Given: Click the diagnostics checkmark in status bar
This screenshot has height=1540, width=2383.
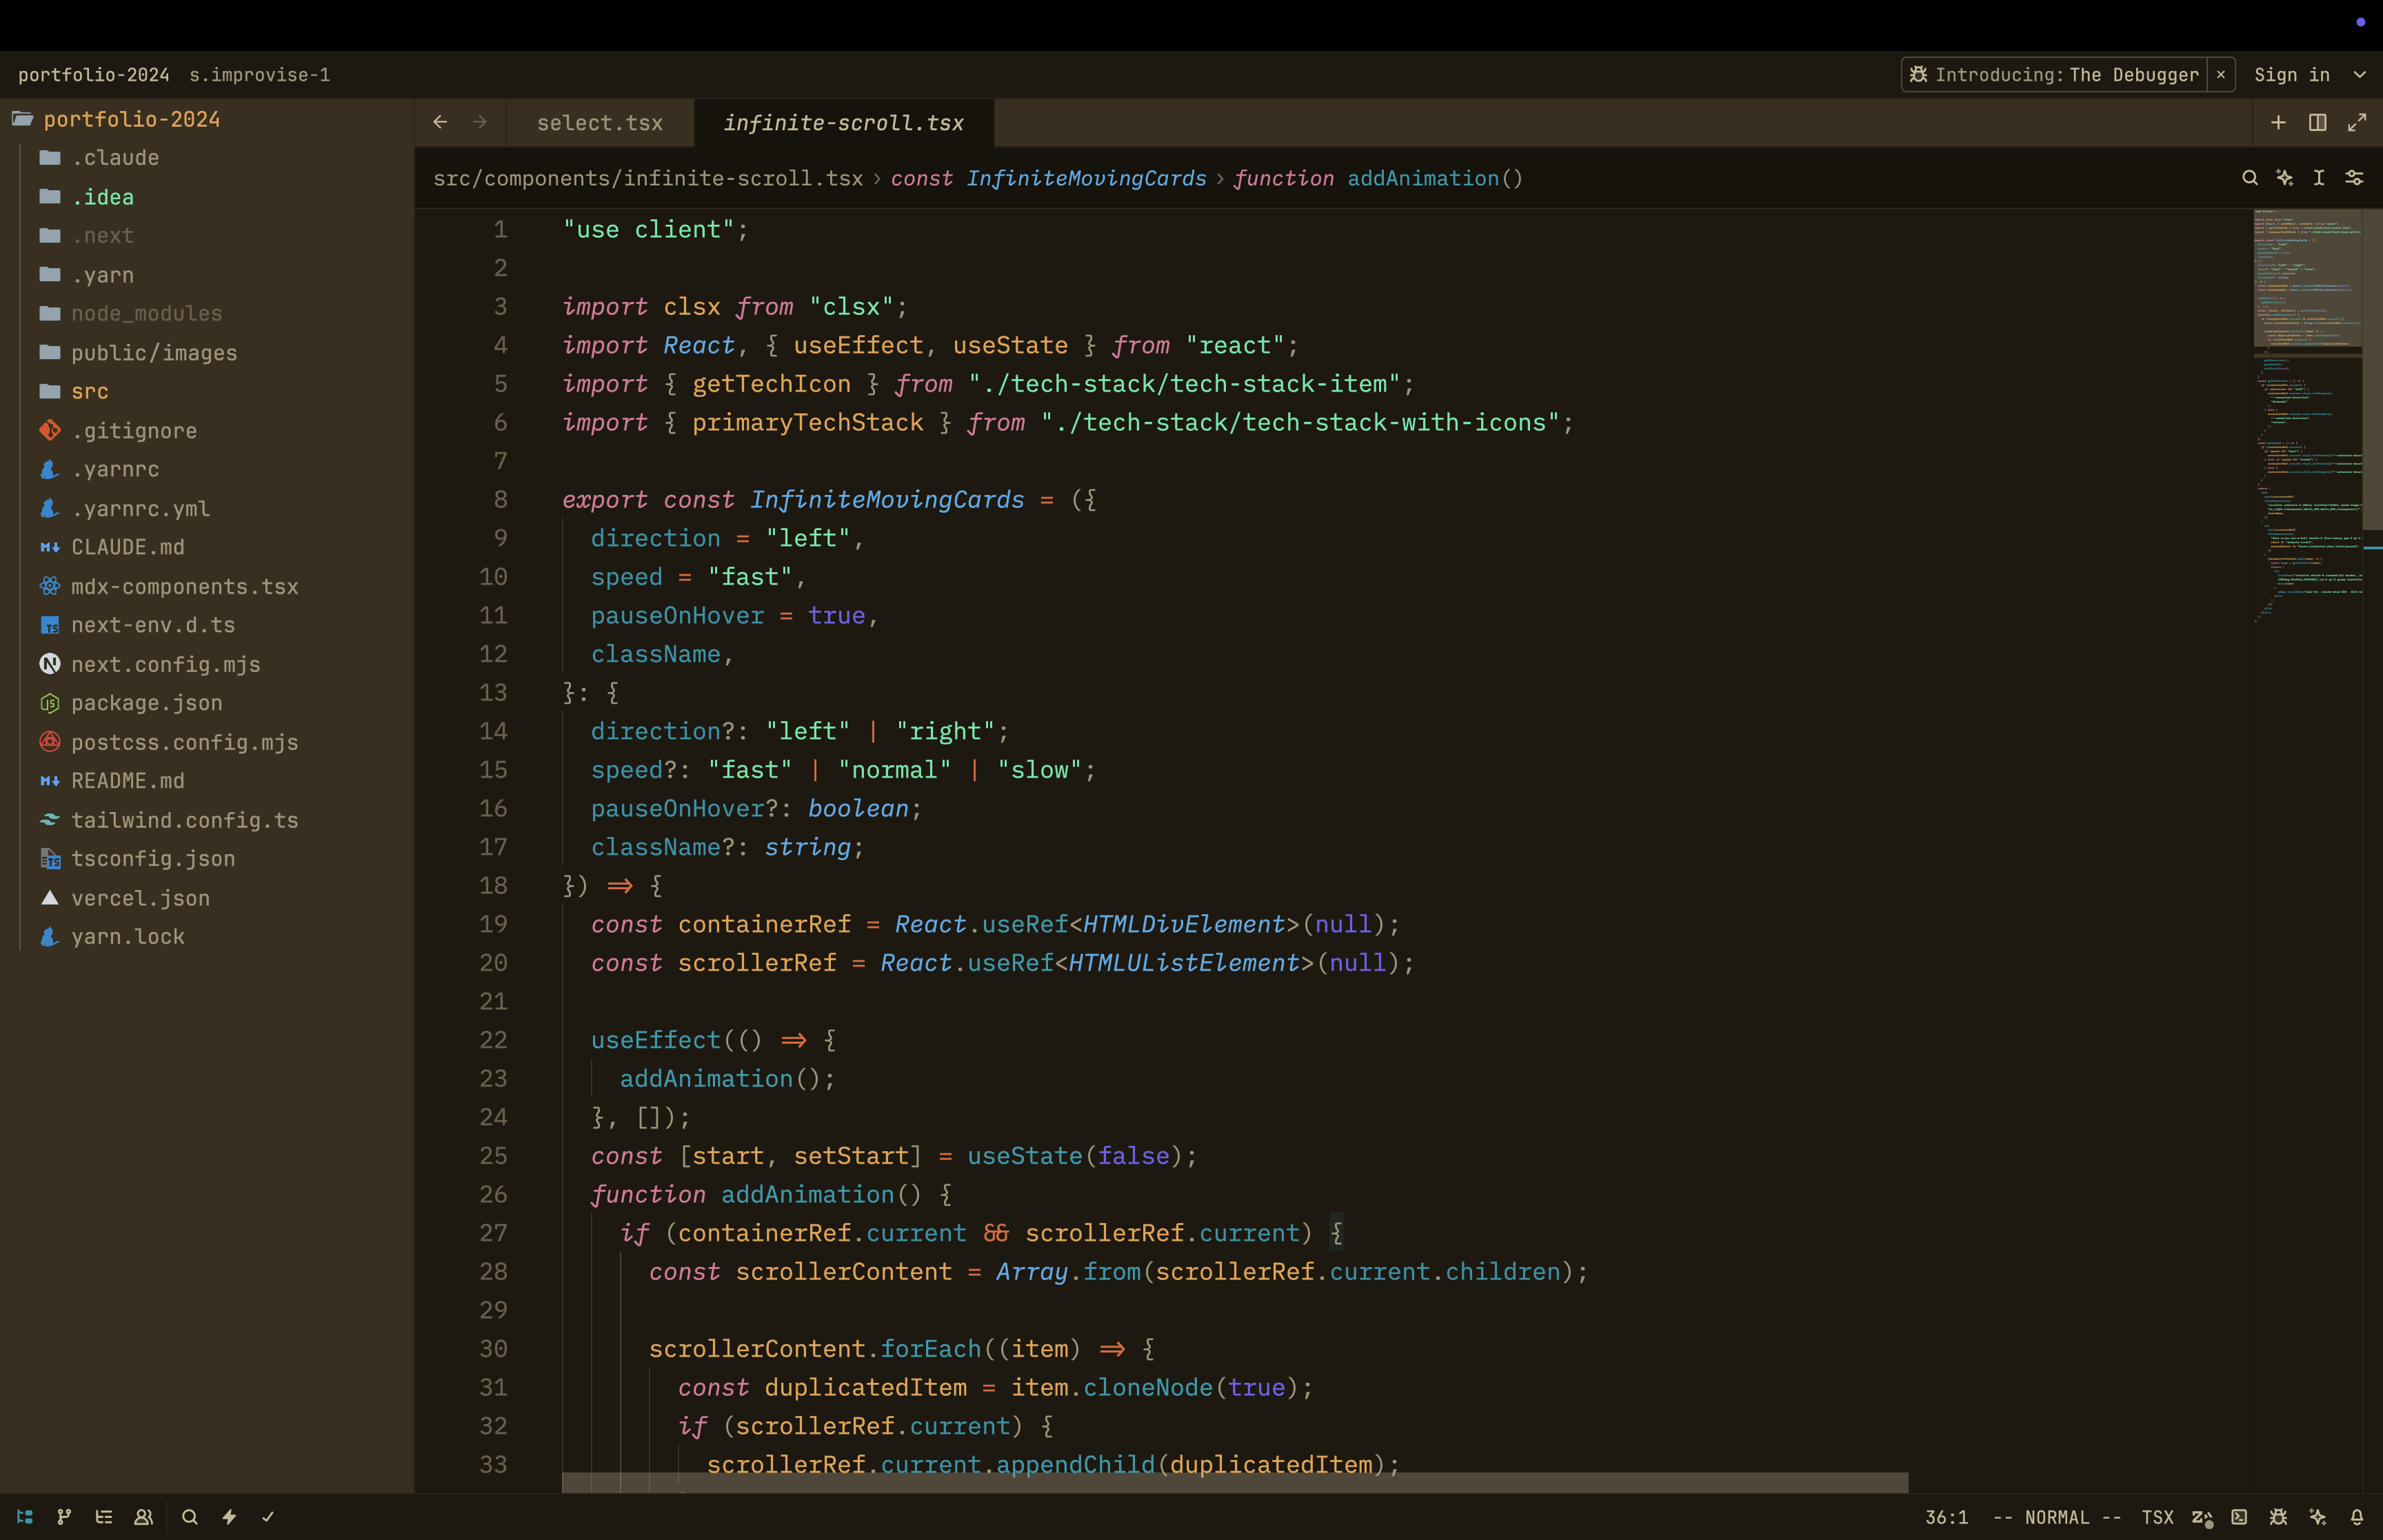Looking at the screenshot, I should [x=268, y=1517].
